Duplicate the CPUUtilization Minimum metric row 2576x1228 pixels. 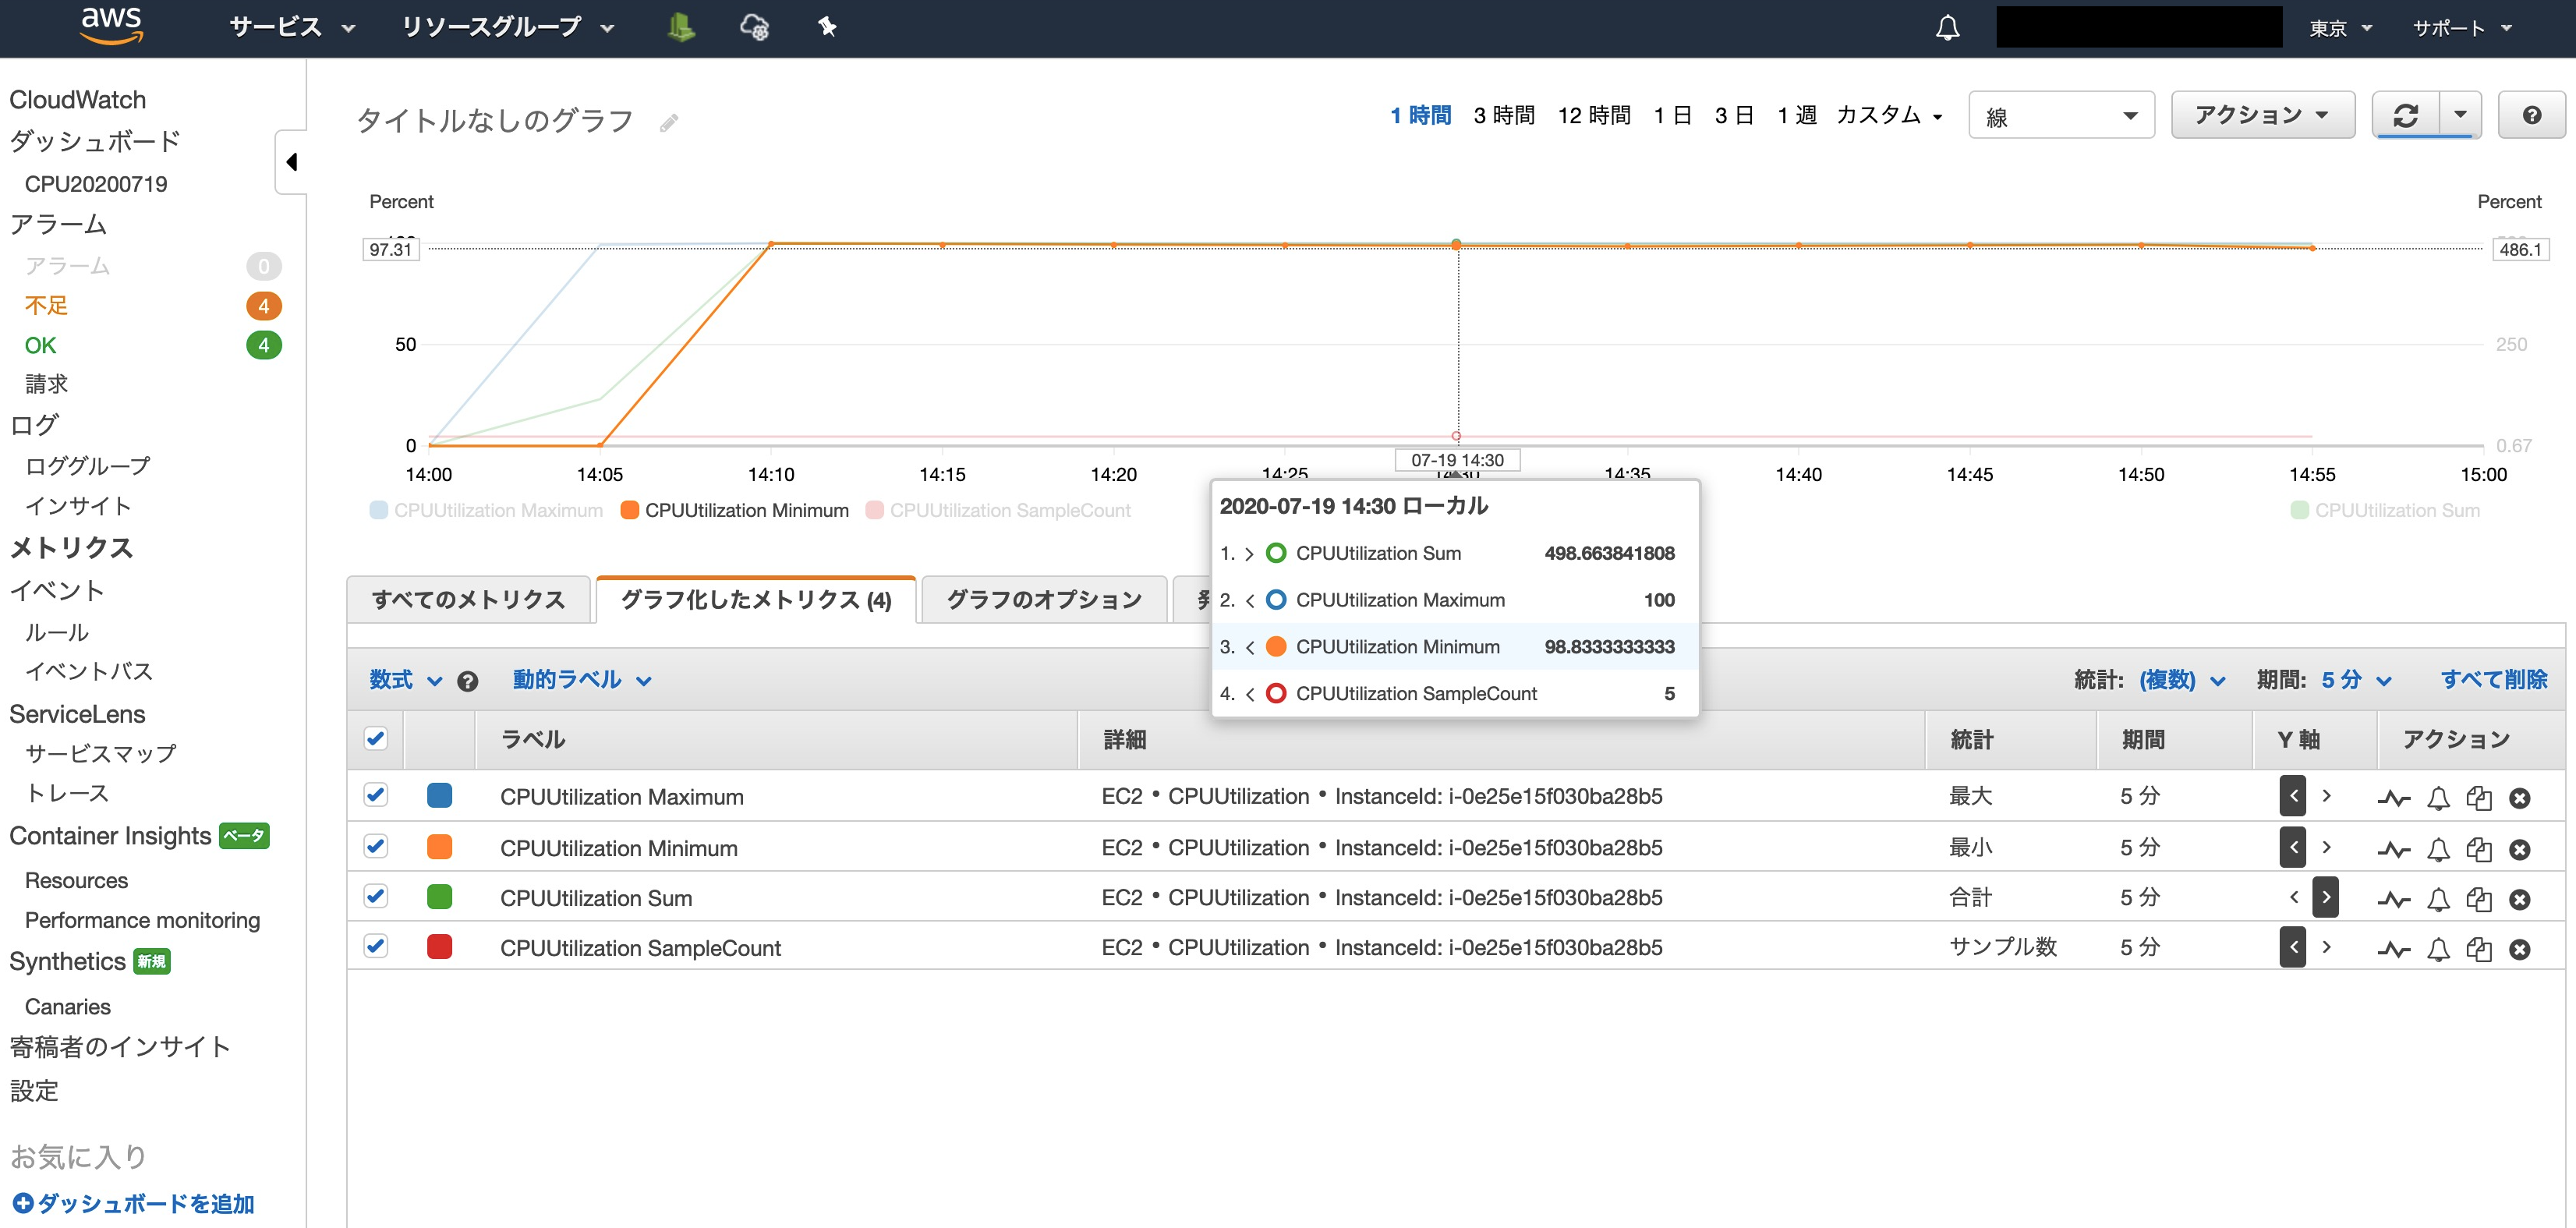[x=2478, y=849]
